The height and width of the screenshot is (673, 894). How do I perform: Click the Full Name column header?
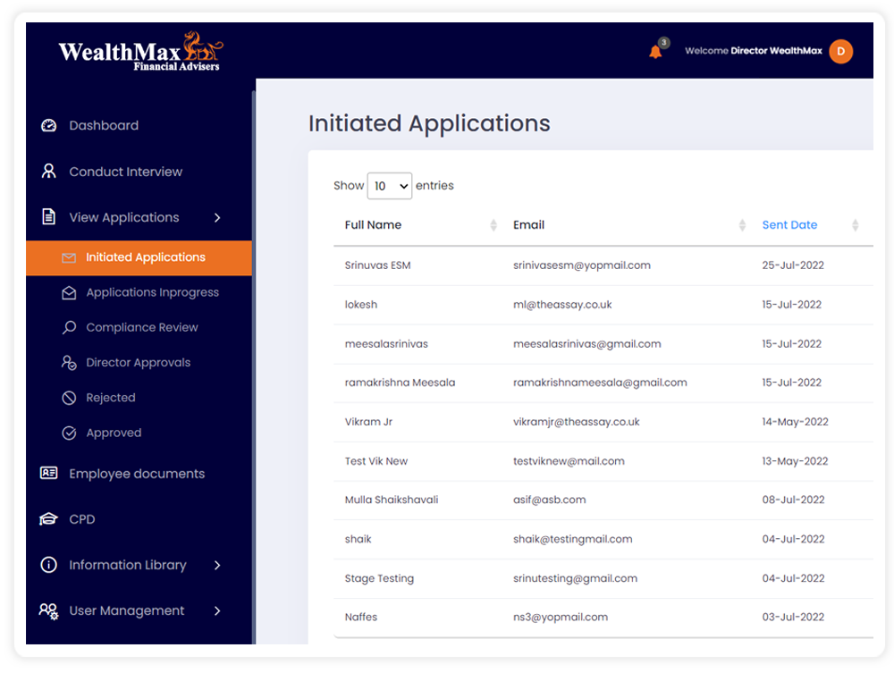(x=373, y=225)
